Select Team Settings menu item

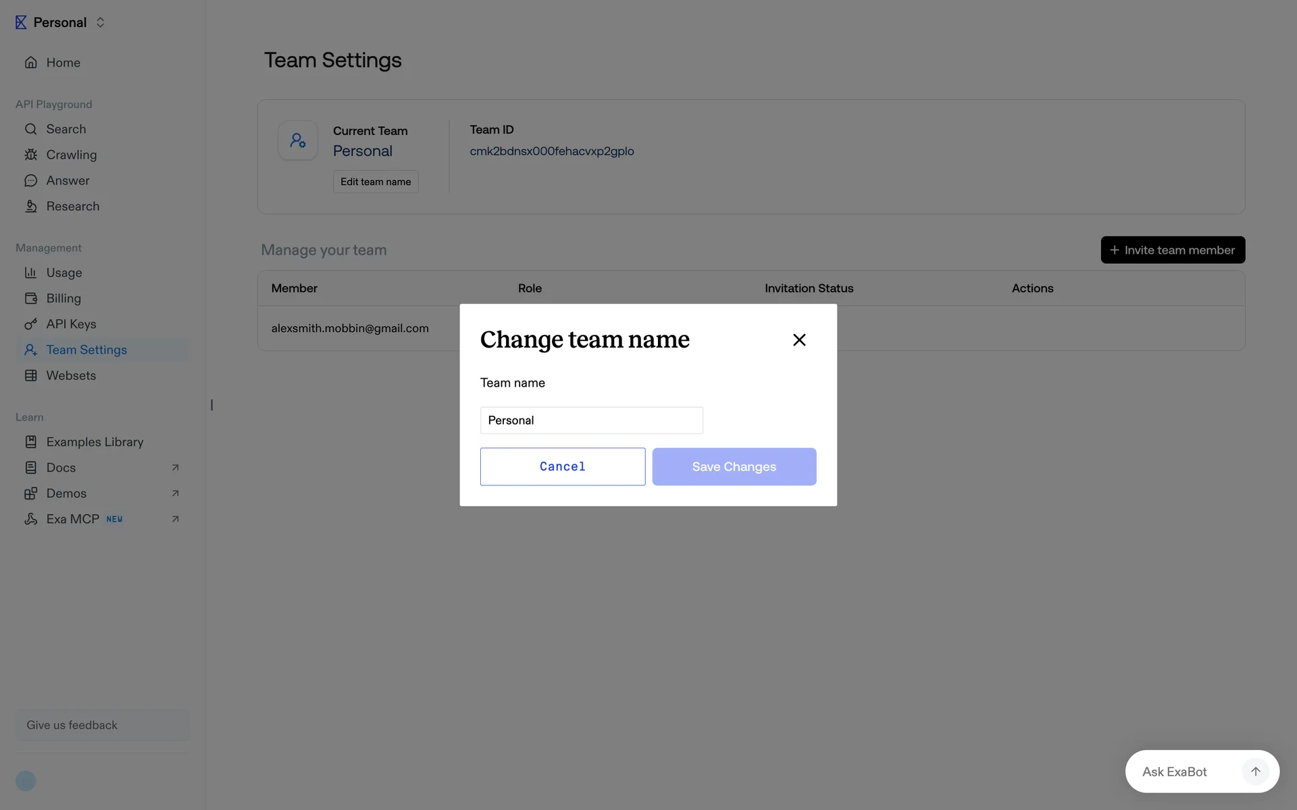[x=86, y=350]
